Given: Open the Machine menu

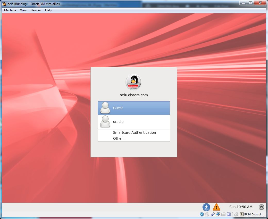Looking at the screenshot, I should point(10,10).
